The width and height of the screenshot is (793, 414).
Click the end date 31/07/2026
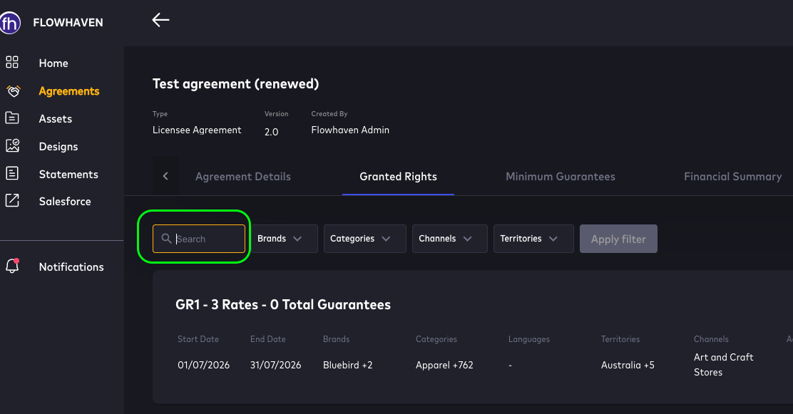point(276,365)
